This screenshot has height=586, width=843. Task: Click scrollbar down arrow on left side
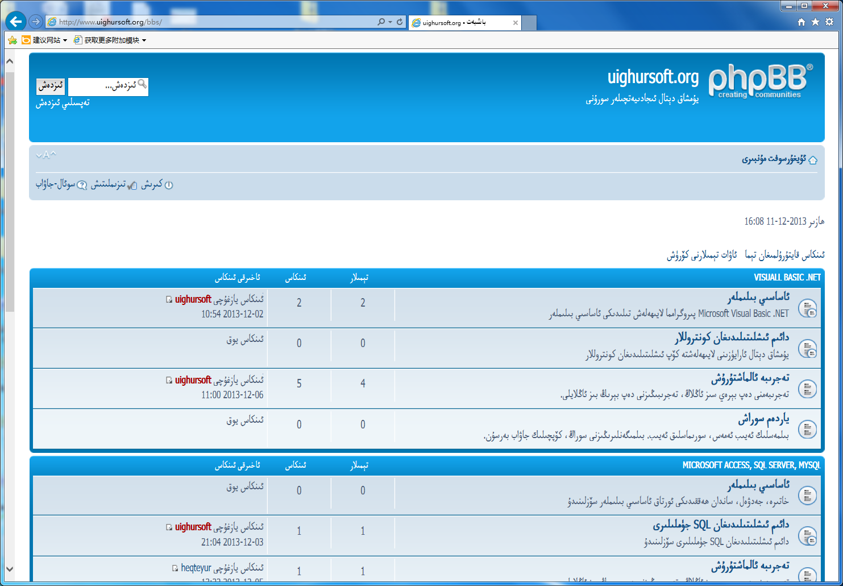click(x=10, y=569)
